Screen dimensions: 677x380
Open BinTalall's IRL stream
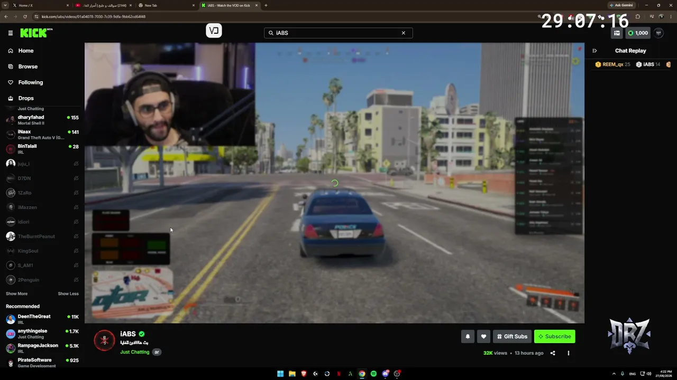[x=41, y=149]
